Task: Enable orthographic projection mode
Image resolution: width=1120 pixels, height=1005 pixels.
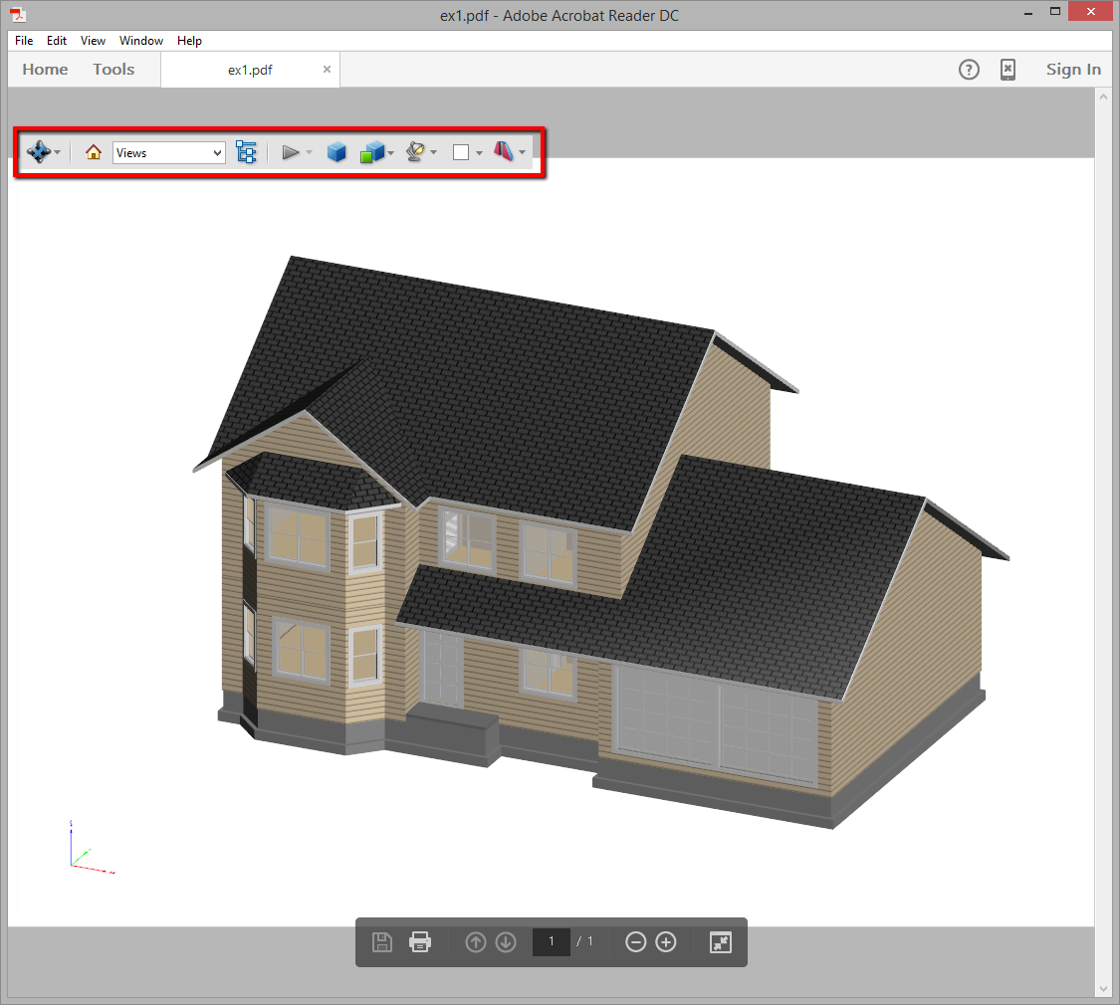Action: [336, 151]
